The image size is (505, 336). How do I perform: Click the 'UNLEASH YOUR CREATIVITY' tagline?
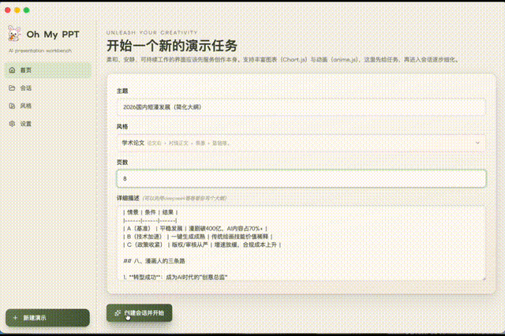click(152, 32)
